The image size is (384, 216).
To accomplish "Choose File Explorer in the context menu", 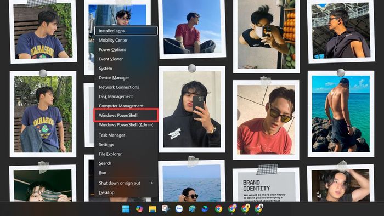I will tap(126, 154).
